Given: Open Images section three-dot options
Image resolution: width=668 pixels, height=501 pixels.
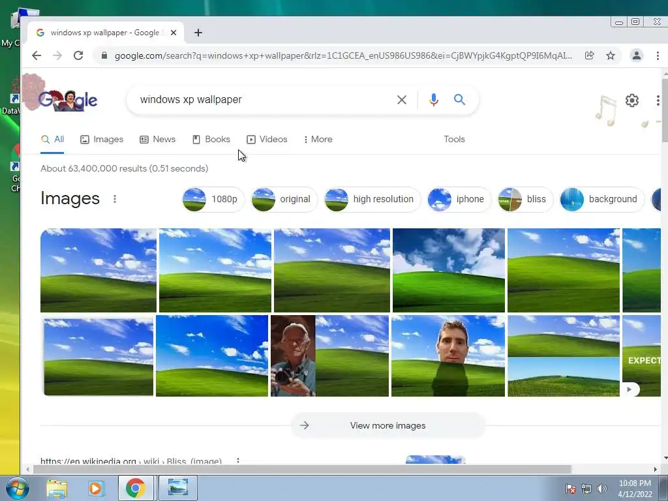Looking at the screenshot, I should click(115, 199).
